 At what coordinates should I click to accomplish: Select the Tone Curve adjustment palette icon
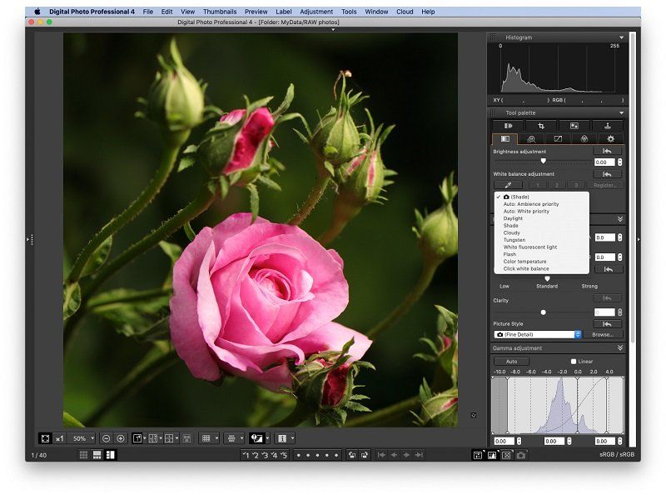pyautogui.click(x=559, y=139)
